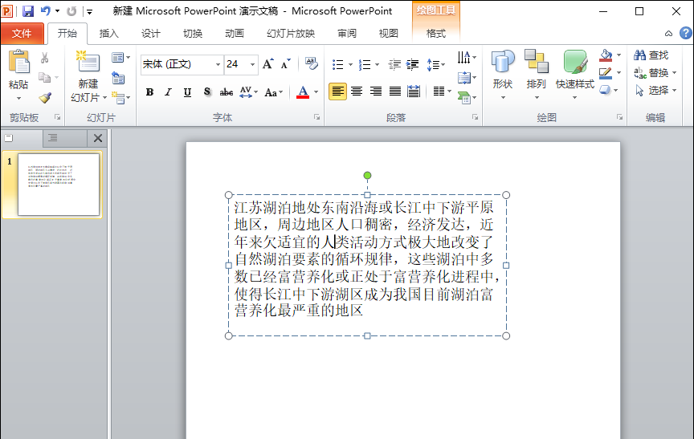Open the font name combo box 宋体
Screen dimensions: 694x439
182,64
